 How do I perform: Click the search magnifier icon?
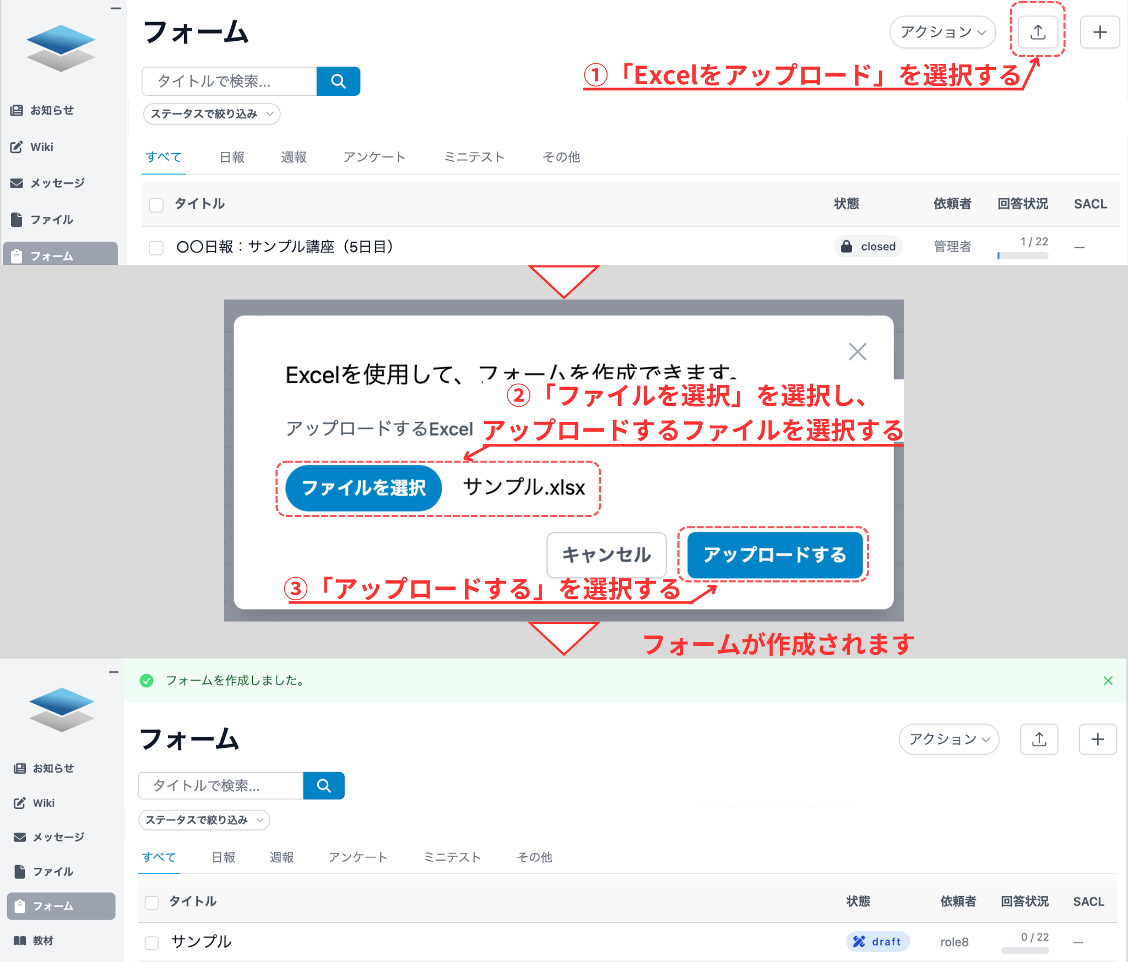(338, 81)
